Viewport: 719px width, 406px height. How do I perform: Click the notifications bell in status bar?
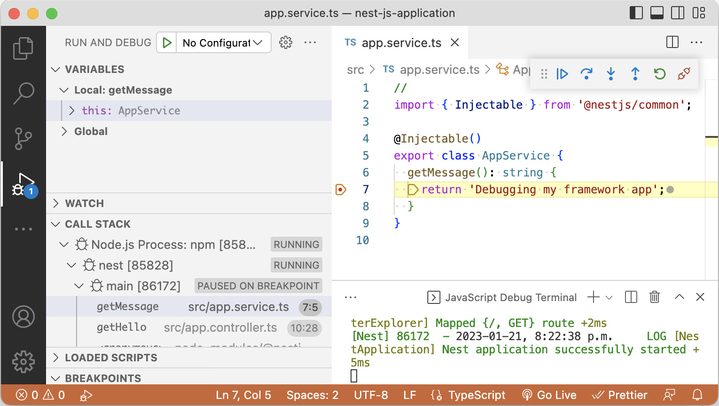(x=699, y=395)
